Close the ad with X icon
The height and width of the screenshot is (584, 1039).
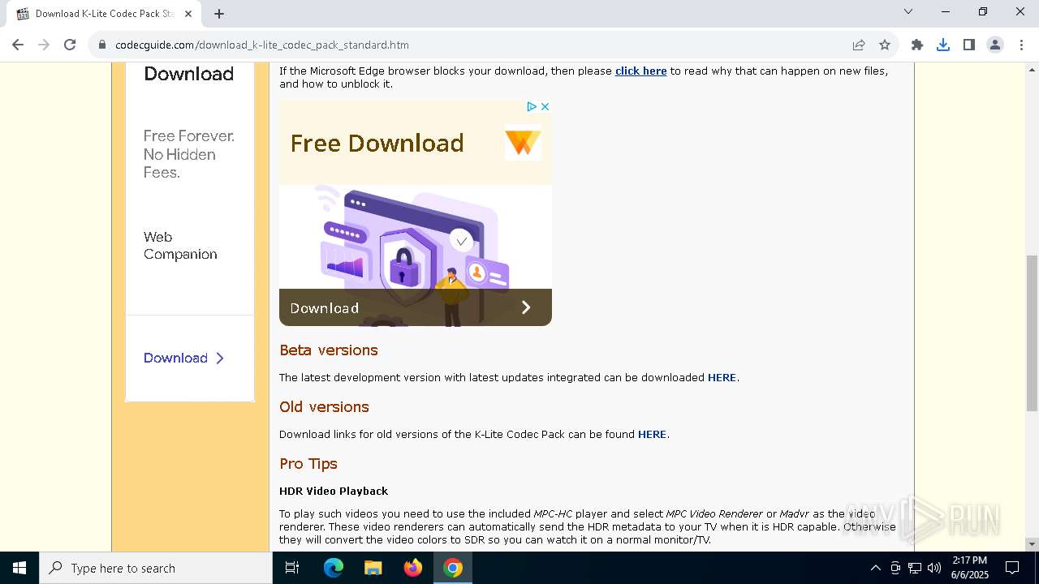point(545,106)
